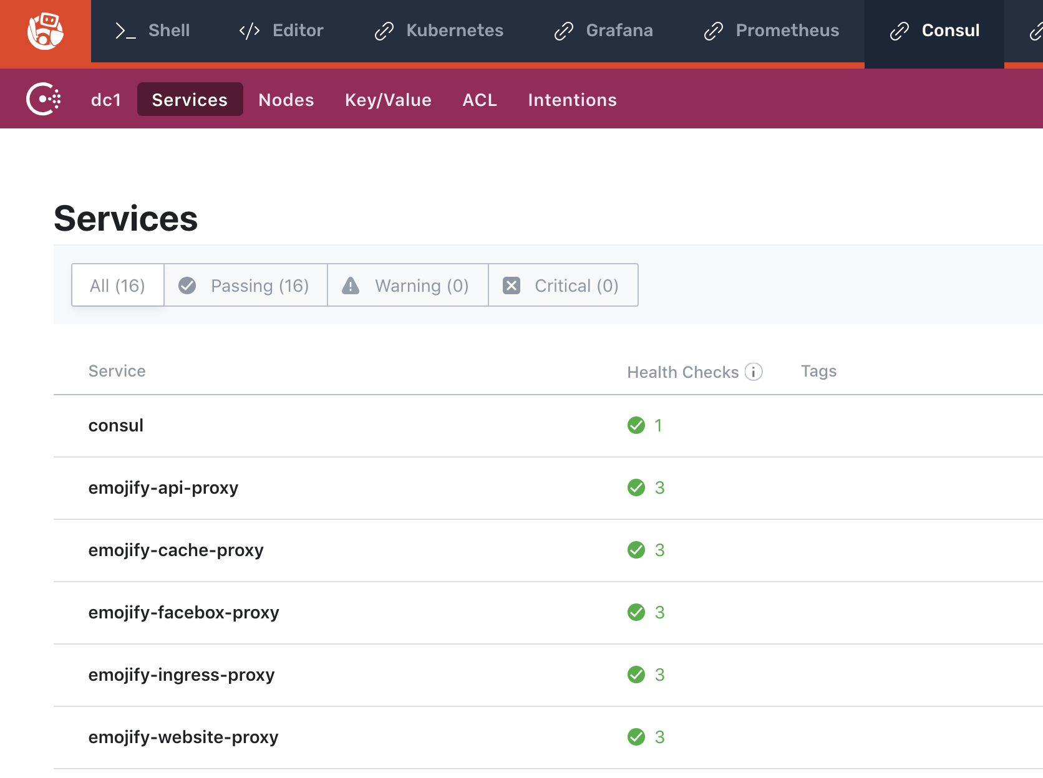Filter services by Warning (0)
The image size is (1043, 778).
408,286
